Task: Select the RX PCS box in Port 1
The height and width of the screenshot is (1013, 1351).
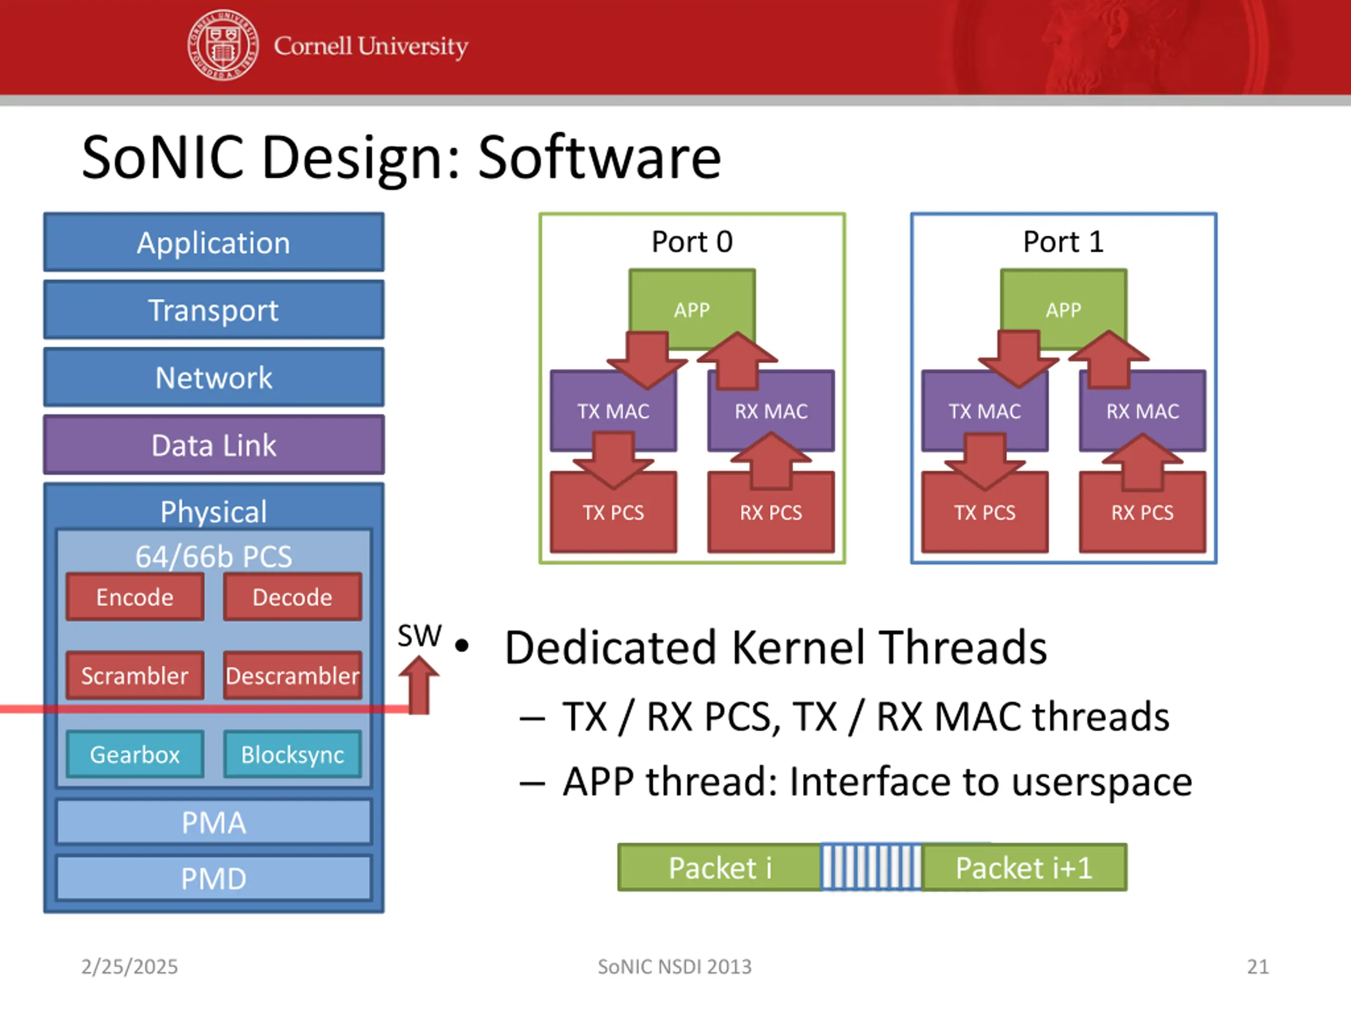Action: pos(1142,512)
